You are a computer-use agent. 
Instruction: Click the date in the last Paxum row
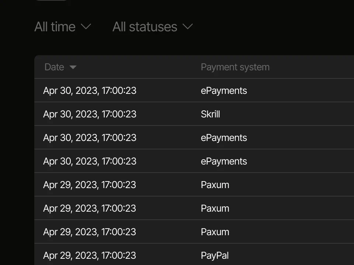(90, 232)
